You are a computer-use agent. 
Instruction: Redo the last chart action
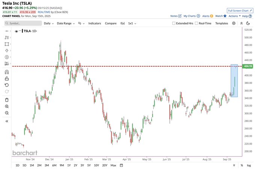click(x=7, y=91)
